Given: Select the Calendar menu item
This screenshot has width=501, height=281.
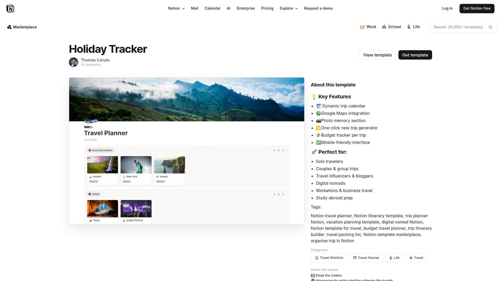Looking at the screenshot, I should [x=213, y=8].
